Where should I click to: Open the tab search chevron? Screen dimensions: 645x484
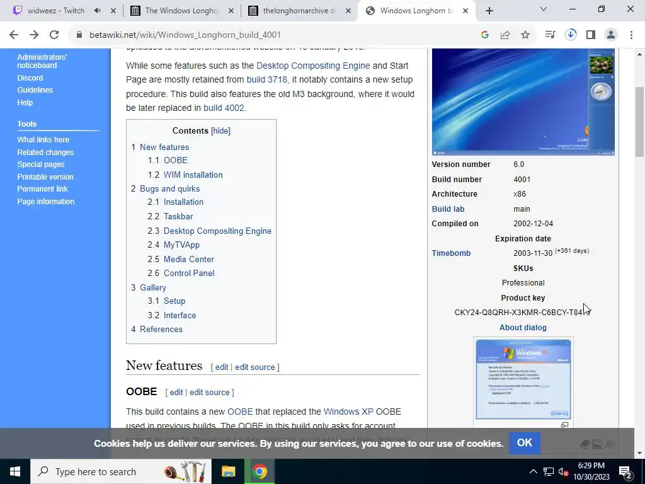pyautogui.click(x=544, y=9)
